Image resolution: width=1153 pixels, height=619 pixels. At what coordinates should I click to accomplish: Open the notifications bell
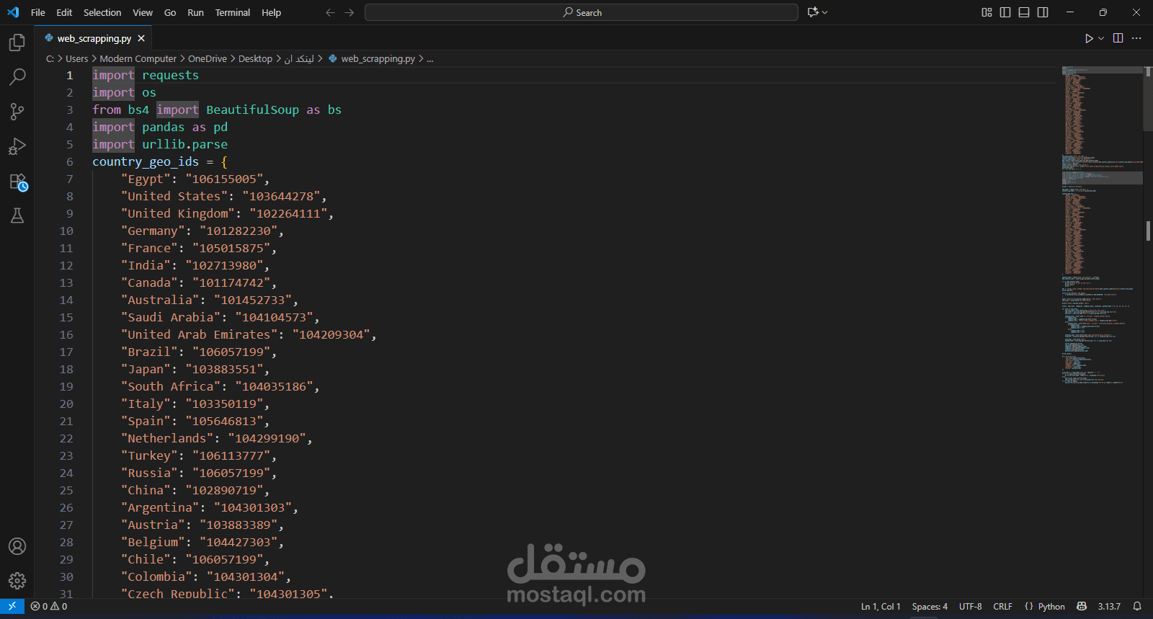point(1137,606)
